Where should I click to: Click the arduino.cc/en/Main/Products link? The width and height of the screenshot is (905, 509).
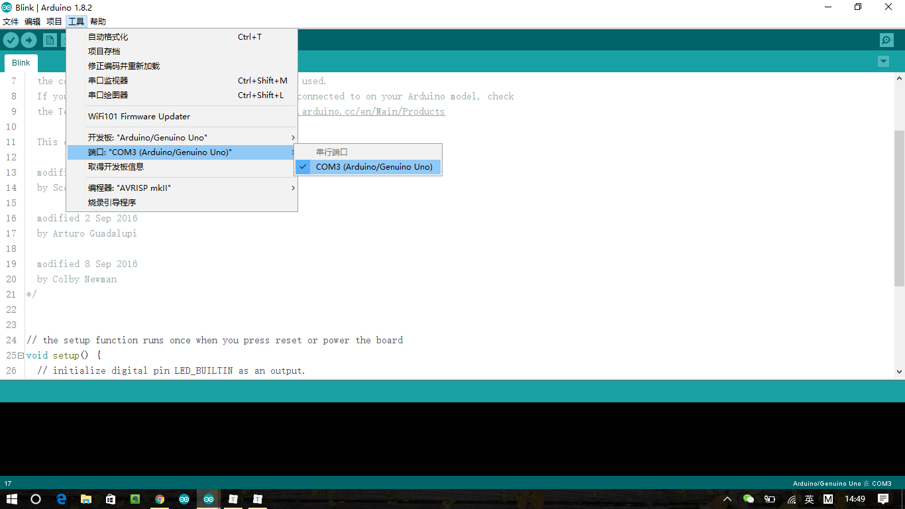click(x=374, y=111)
